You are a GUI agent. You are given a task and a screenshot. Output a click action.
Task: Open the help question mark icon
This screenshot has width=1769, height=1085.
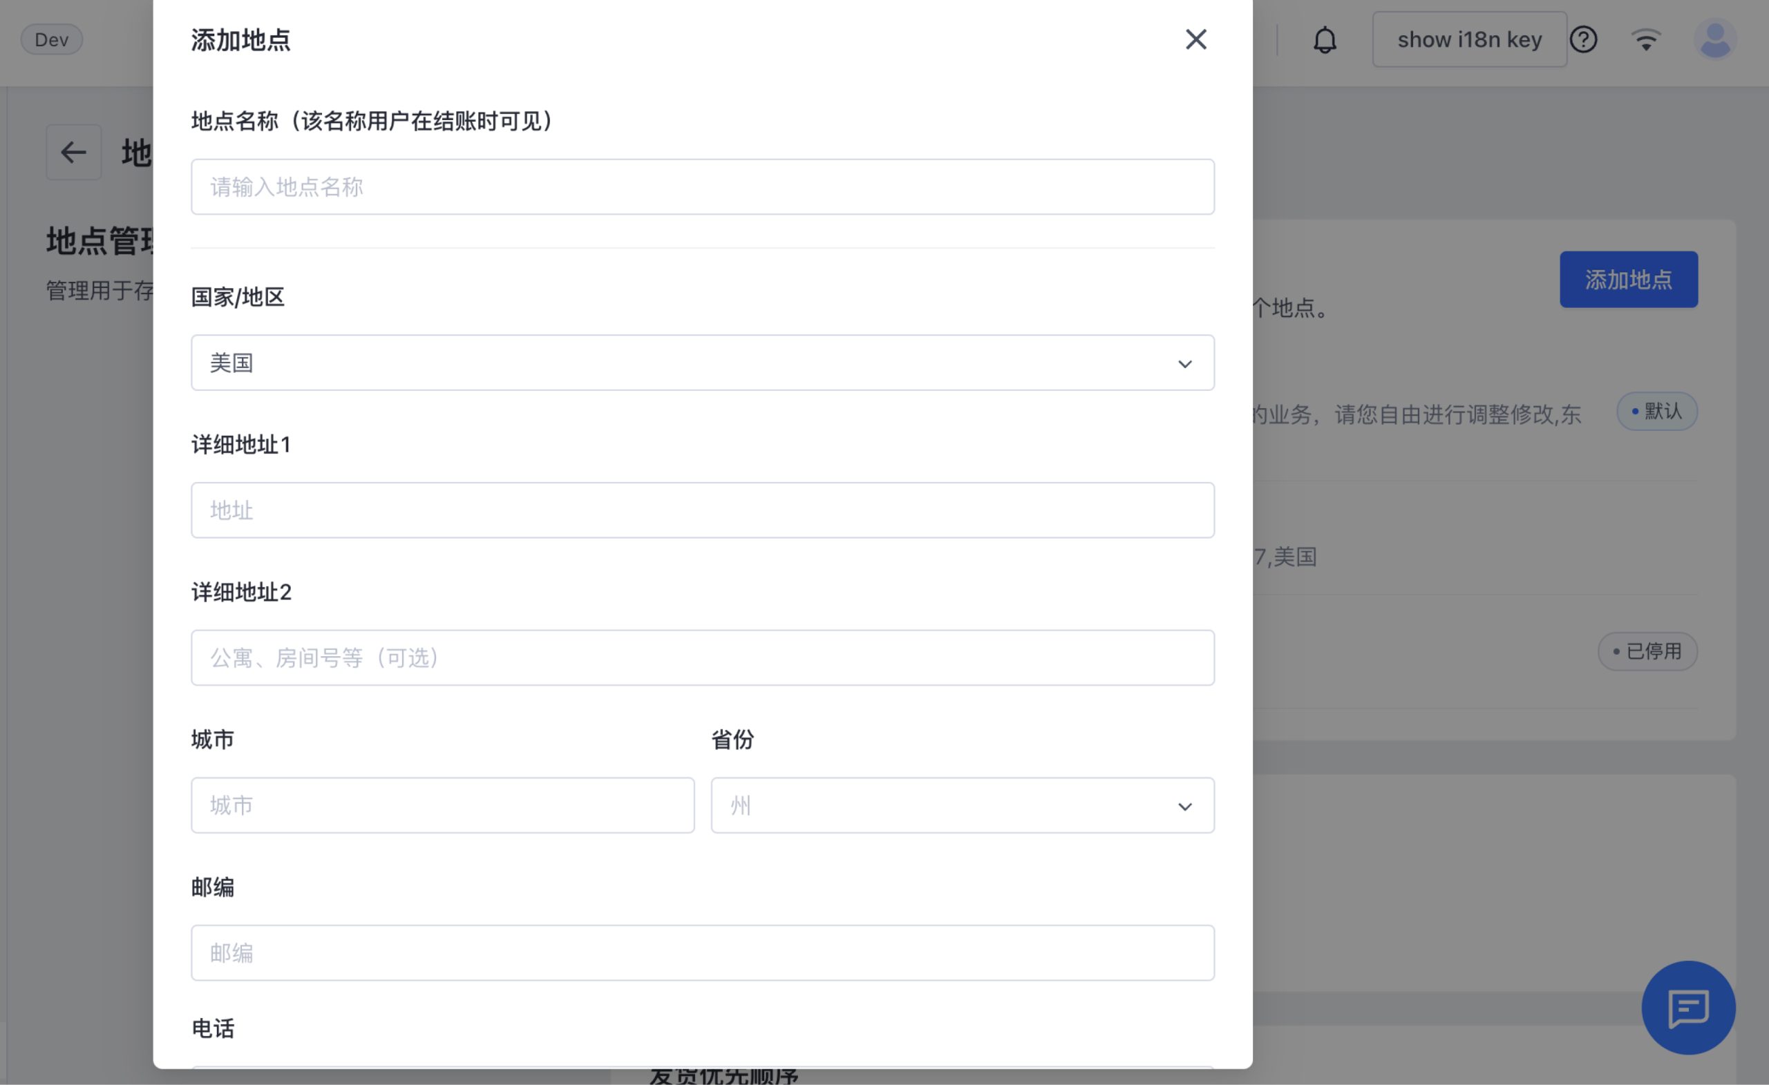(x=1585, y=39)
